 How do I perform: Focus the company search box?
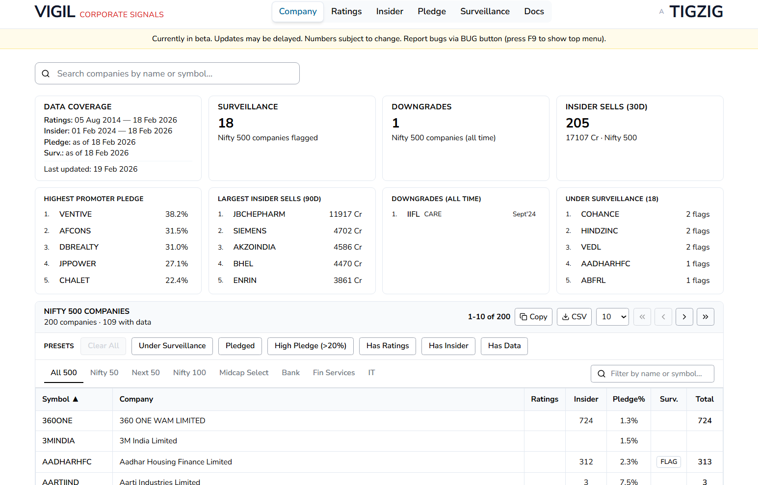pos(167,74)
